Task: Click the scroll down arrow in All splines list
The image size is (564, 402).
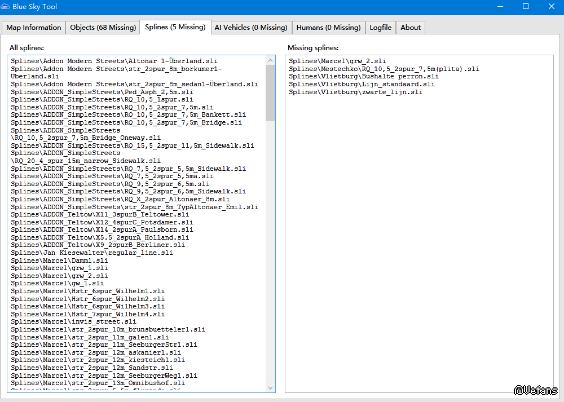Action: [270, 387]
